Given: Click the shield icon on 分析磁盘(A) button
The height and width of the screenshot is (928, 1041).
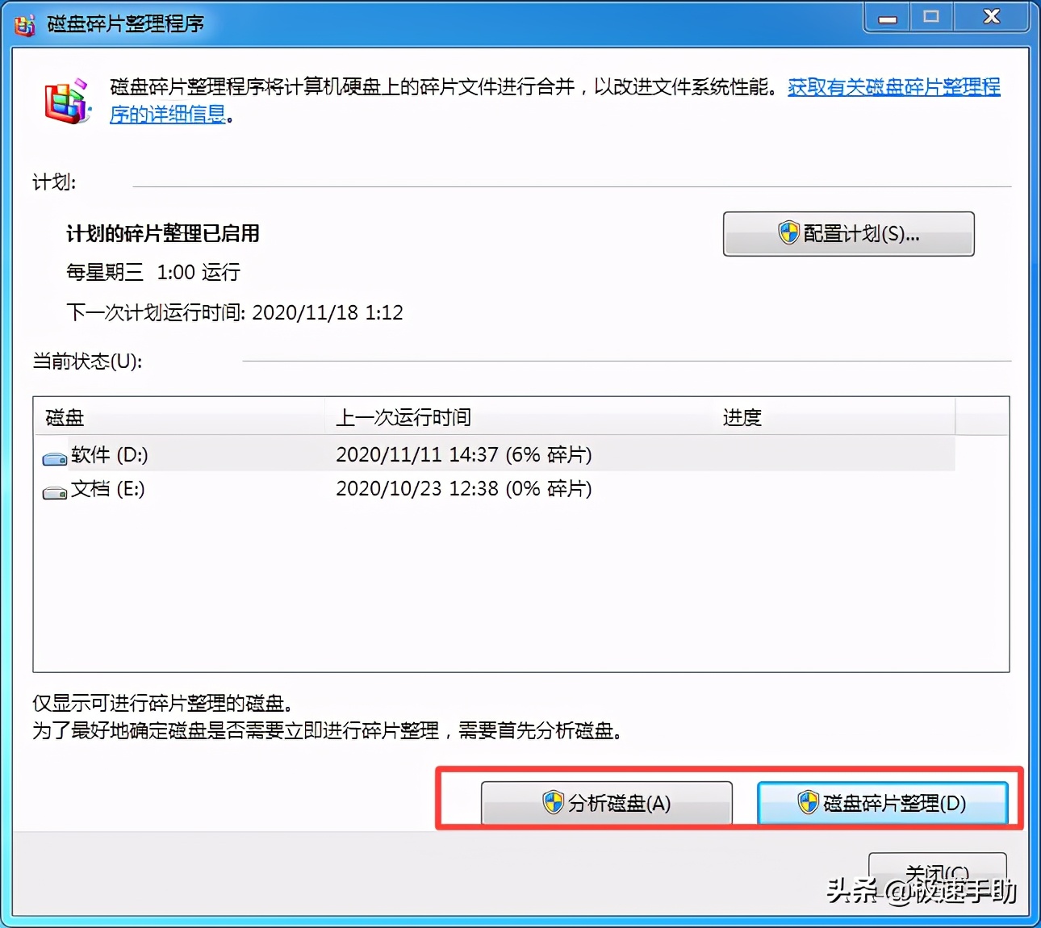Looking at the screenshot, I should pyautogui.click(x=553, y=803).
